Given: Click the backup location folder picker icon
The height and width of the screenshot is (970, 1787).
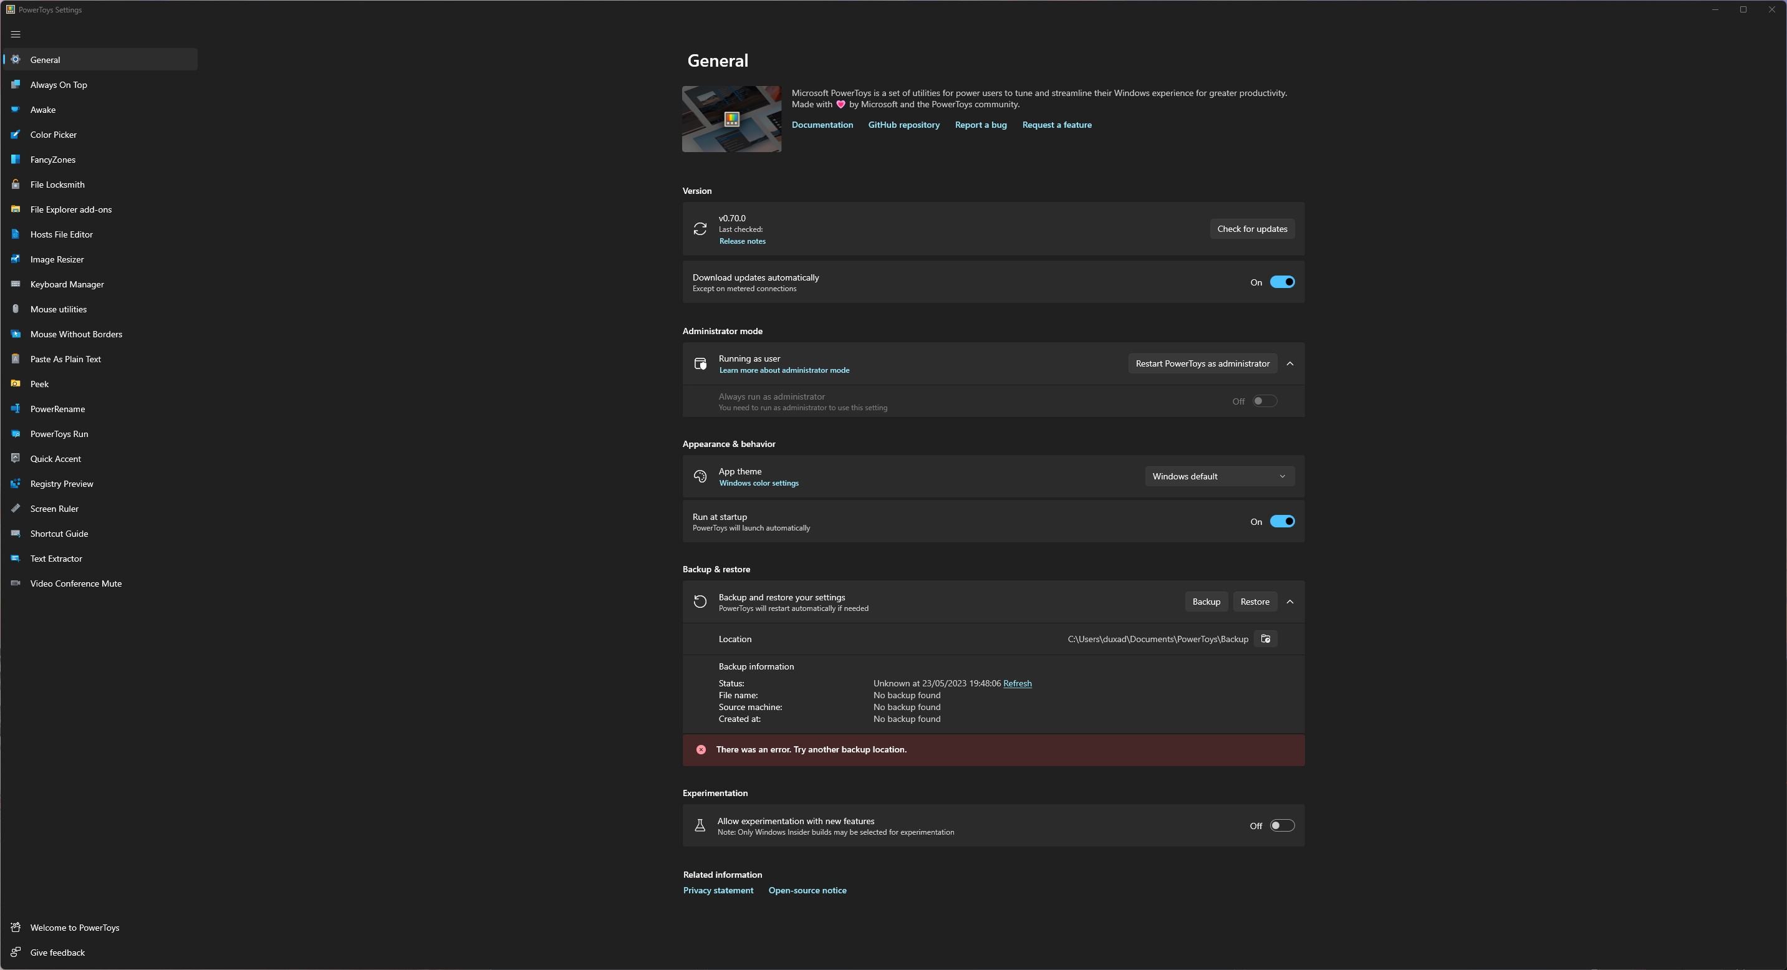Looking at the screenshot, I should pos(1266,638).
